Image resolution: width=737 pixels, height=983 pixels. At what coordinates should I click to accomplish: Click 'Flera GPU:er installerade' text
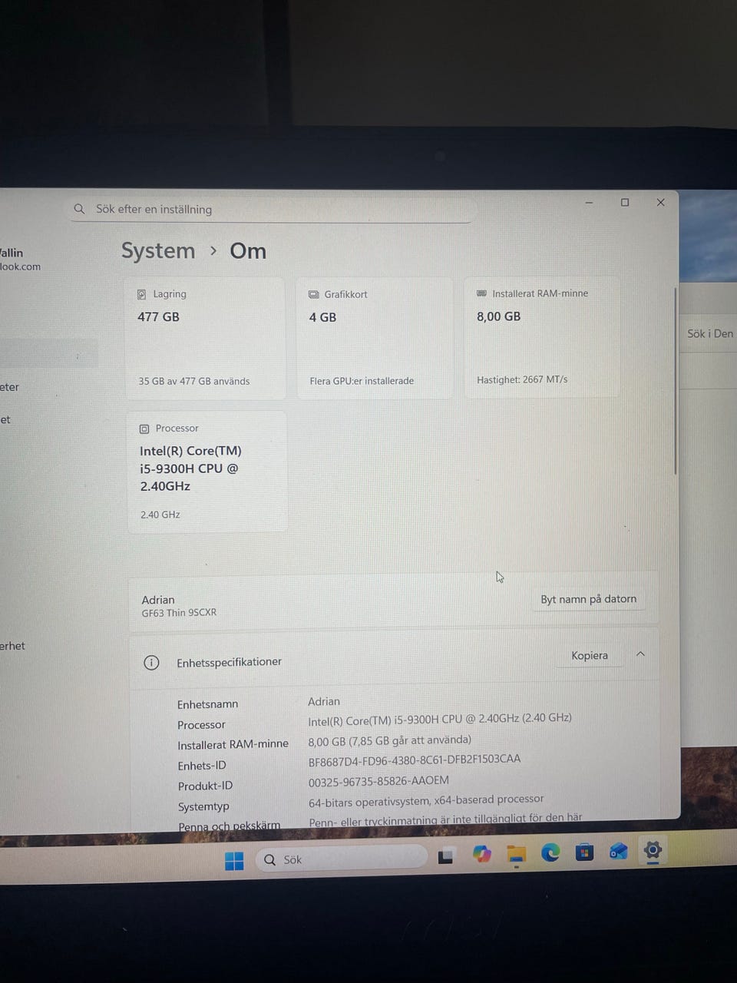tap(362, 381)
